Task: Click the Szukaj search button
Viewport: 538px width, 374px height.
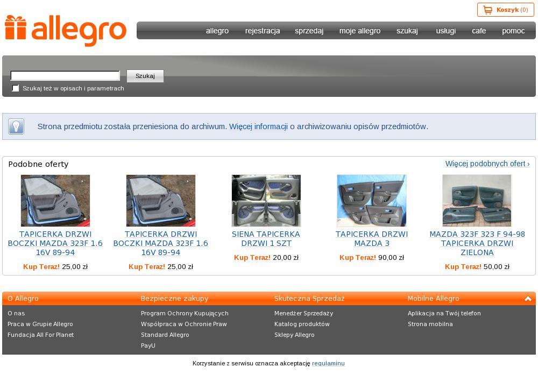Action: click(145, 76)
